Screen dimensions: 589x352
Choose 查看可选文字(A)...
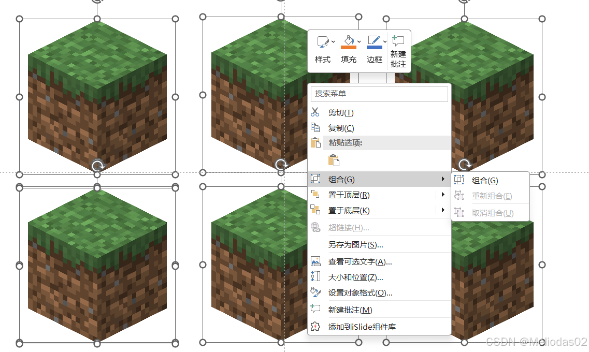tap(379, 262)
